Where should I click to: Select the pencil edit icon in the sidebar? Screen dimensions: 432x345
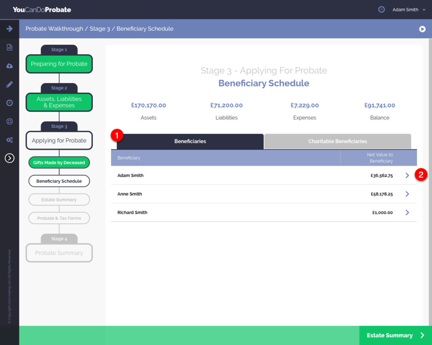(9, 84)
